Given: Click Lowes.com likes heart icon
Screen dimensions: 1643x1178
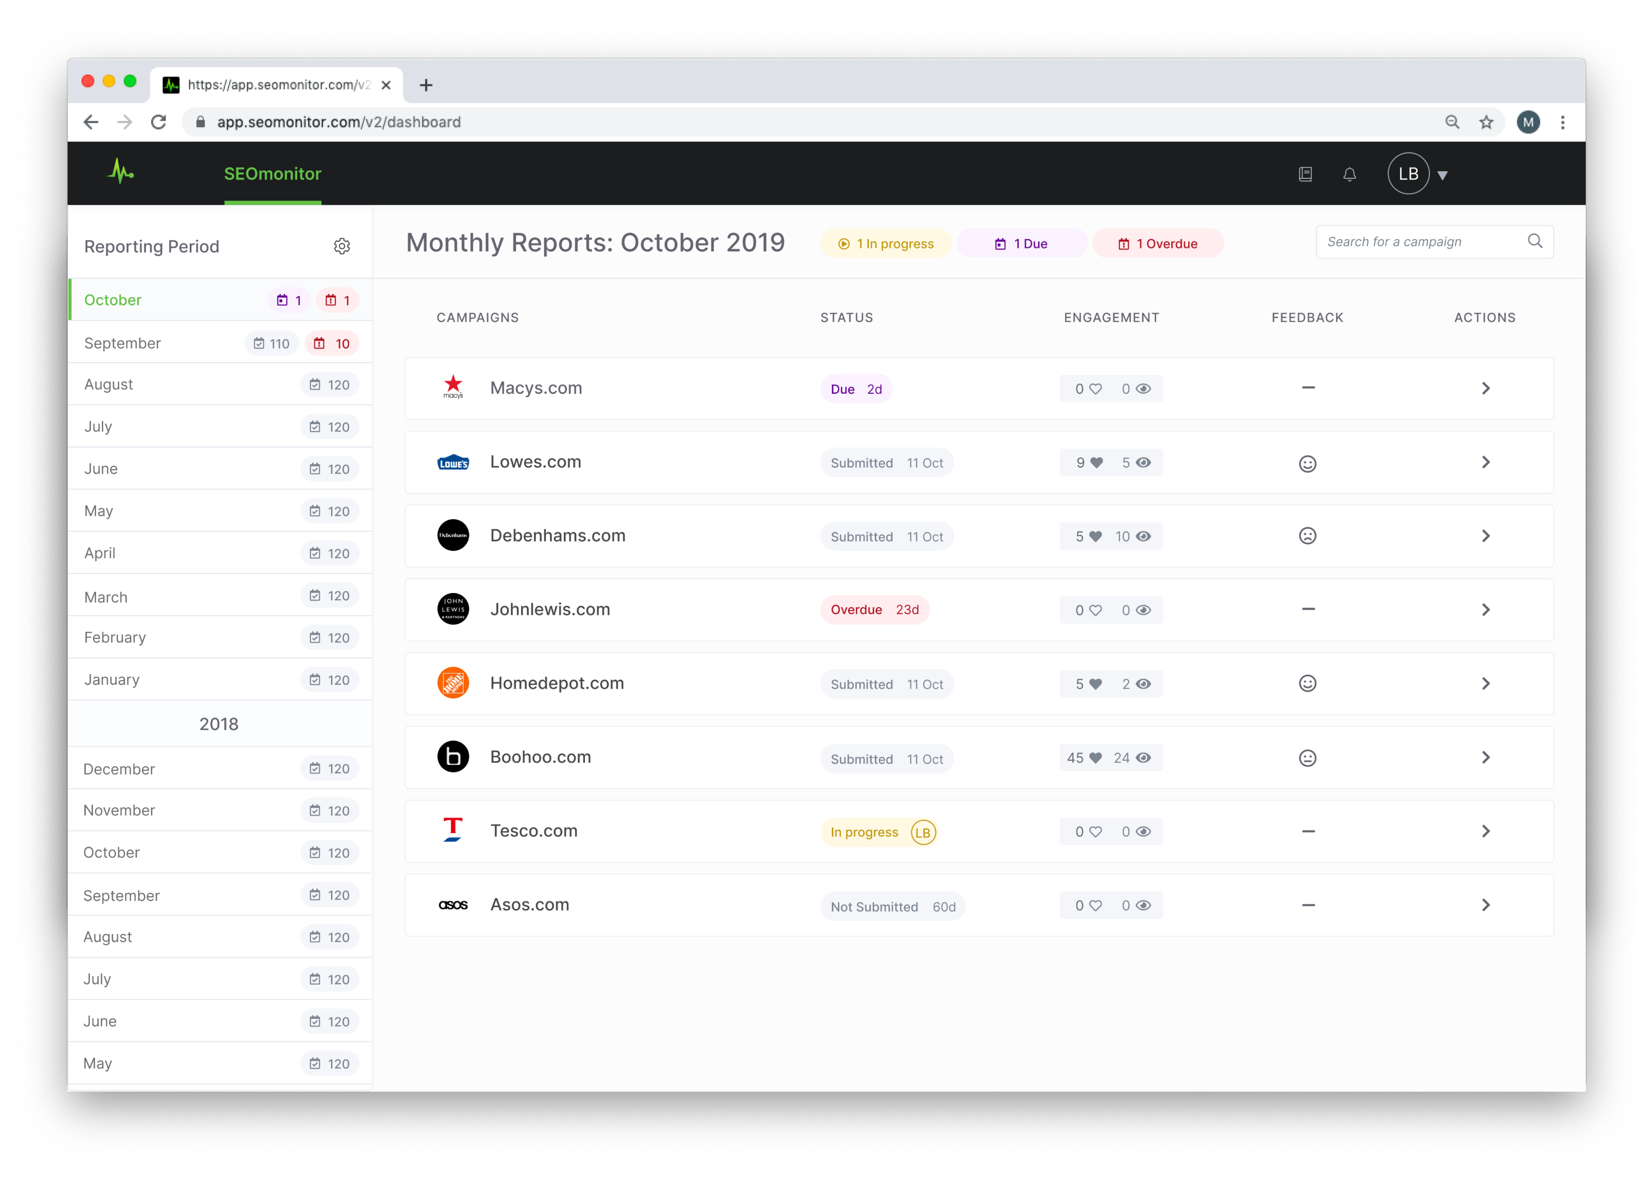Looking at the screenshot, I should (x=1096, y=463).
